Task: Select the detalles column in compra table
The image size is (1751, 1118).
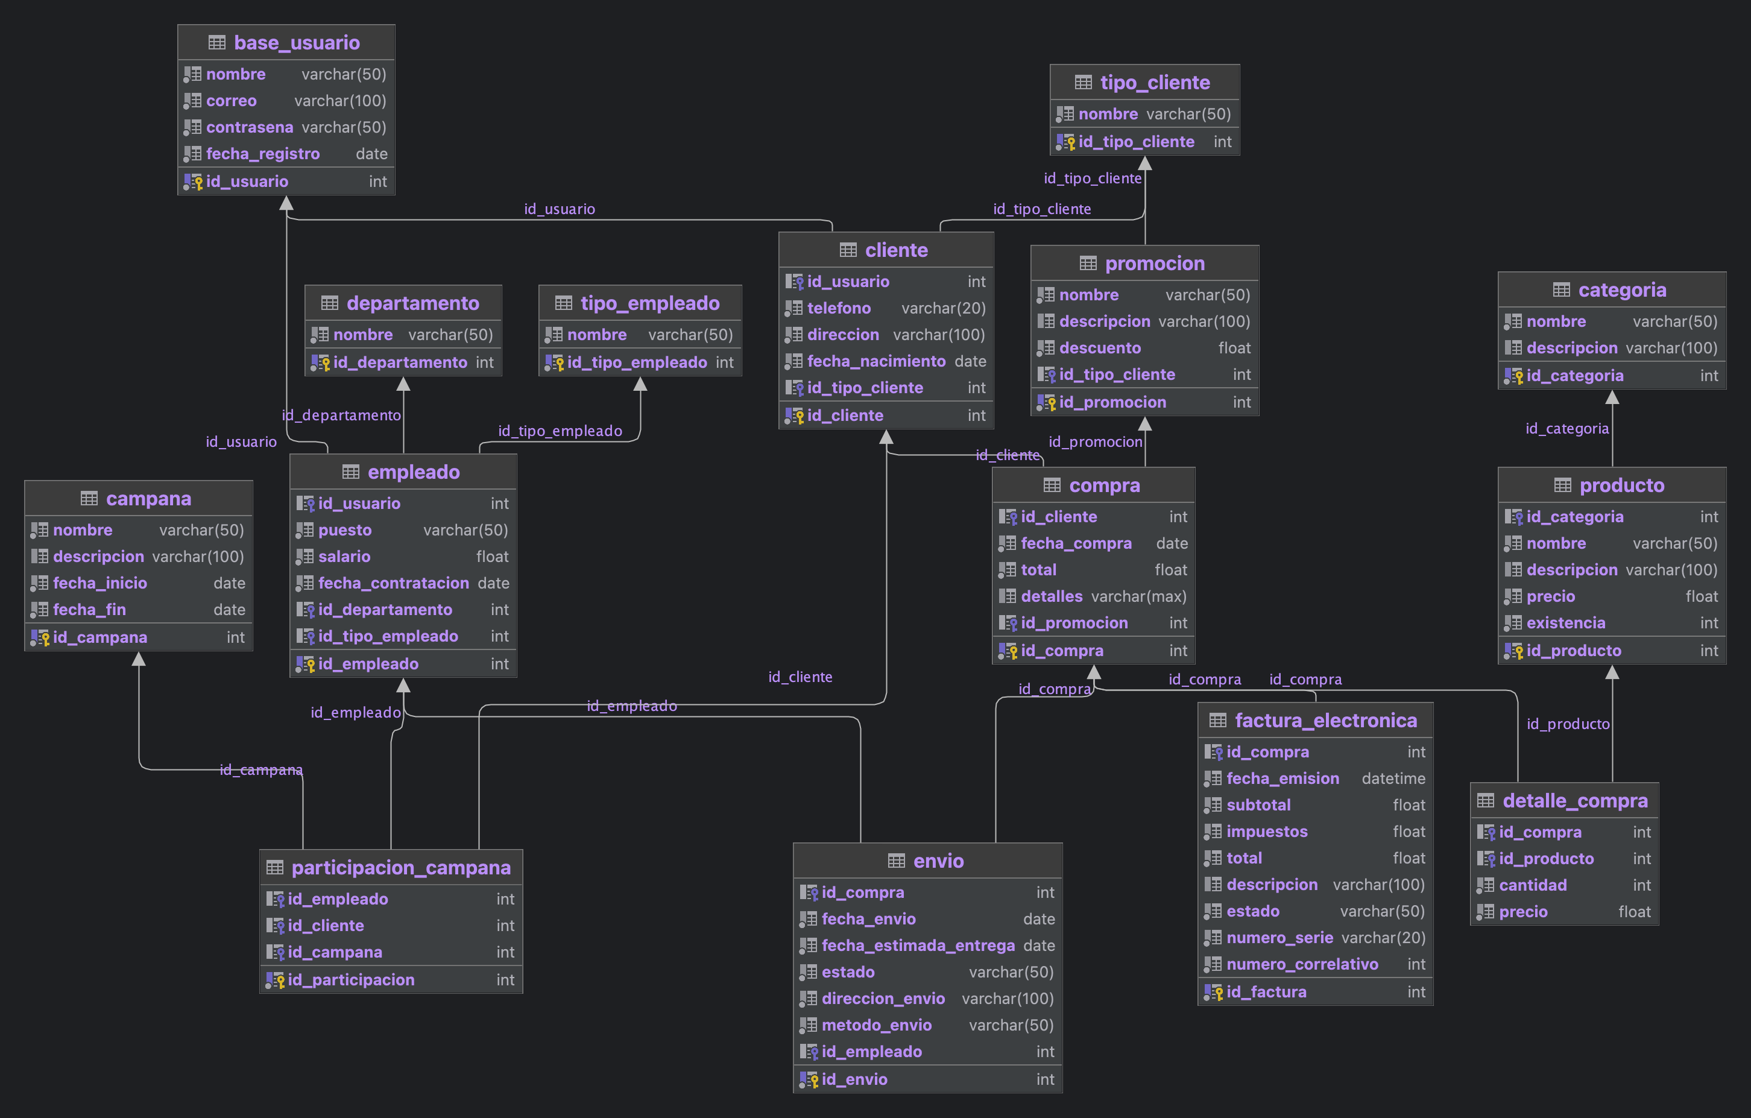Action: 1051,597
